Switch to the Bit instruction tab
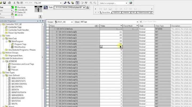Image resolution: width=192 pixels, height=107 pixels. coord(134,12)
